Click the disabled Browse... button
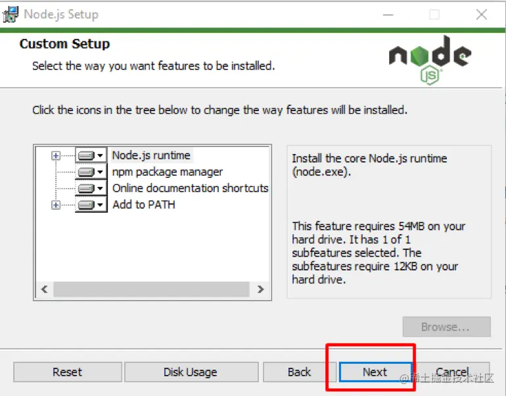 coord(447,327)
